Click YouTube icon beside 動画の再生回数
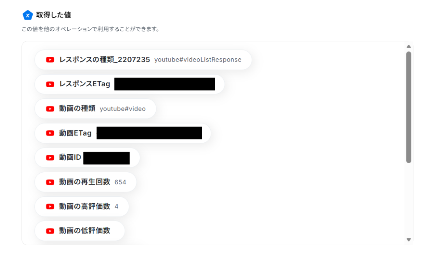 50,182
